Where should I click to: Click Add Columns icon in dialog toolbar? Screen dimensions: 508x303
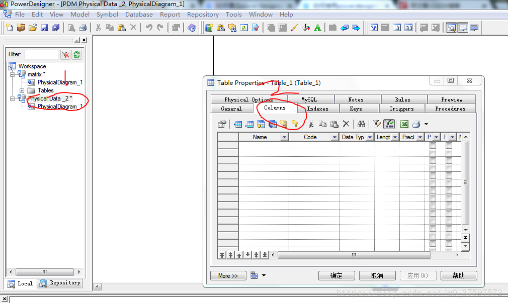click(x=261, y=124)
